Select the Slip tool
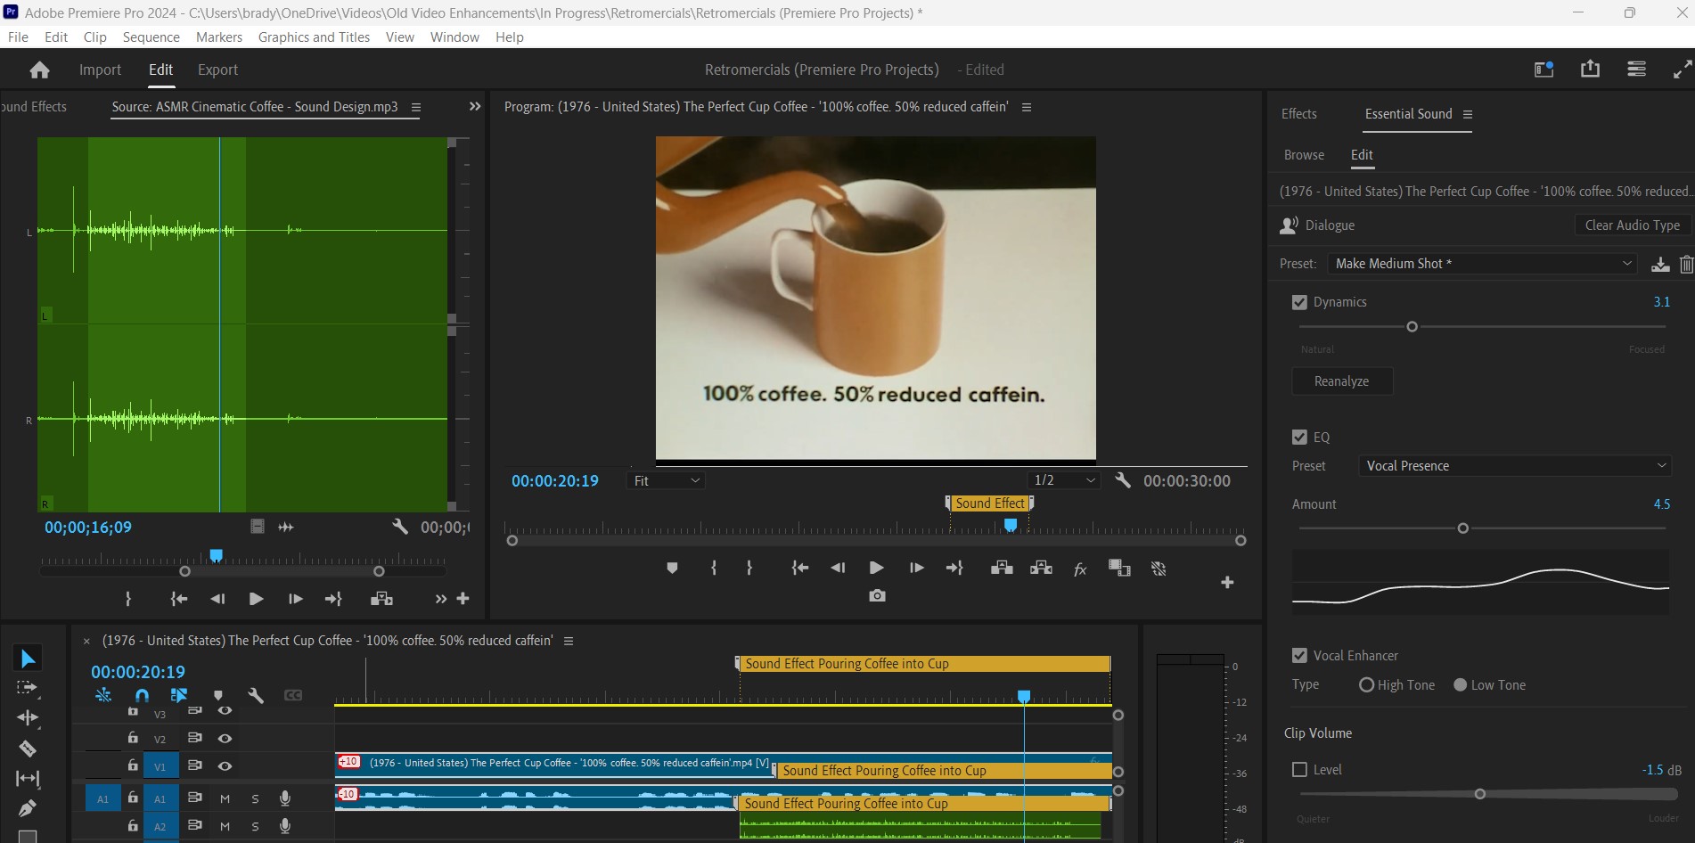This screenshot has height=843, width=1695. point(28,778)
